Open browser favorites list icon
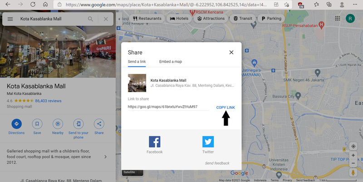363x182 pixels. pyautogui.click(x=316, y=5)
